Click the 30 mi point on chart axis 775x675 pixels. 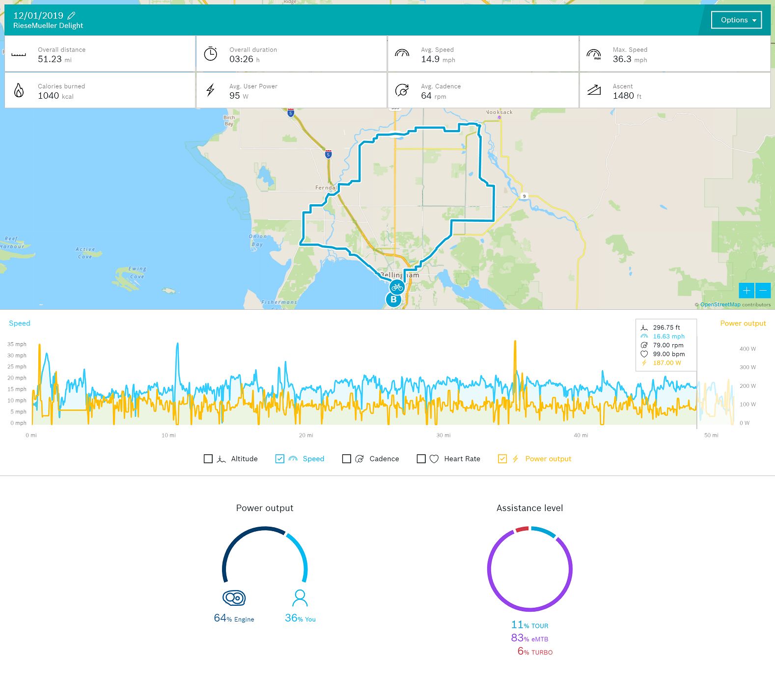pyautogui.click(x=443, y=435)
